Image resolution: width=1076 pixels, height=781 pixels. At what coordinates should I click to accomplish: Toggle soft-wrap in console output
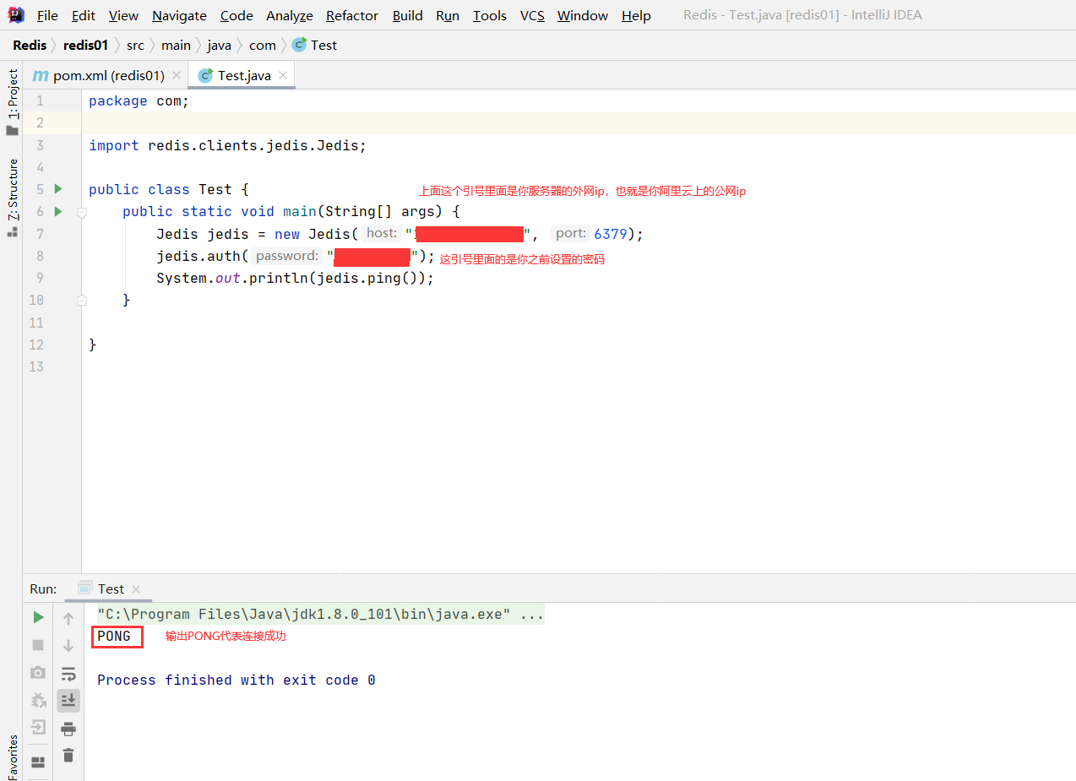pyautogui.click(x=68, y=673)
